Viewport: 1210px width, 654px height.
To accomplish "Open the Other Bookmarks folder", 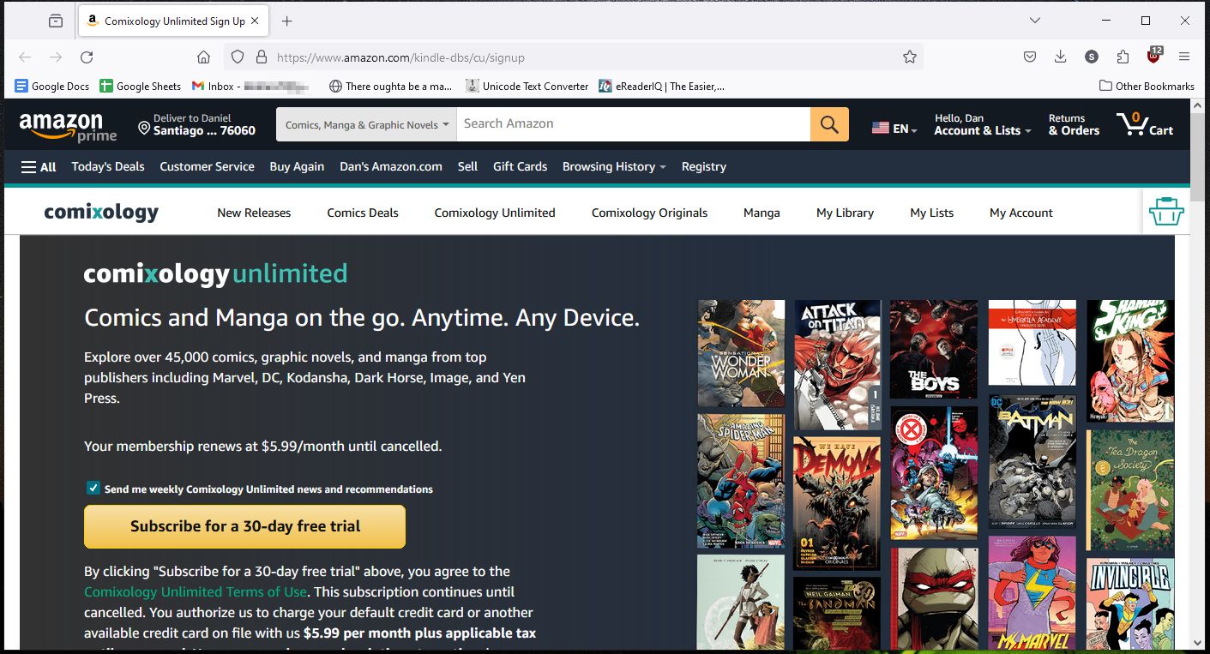I will [x=1147, y=86].
